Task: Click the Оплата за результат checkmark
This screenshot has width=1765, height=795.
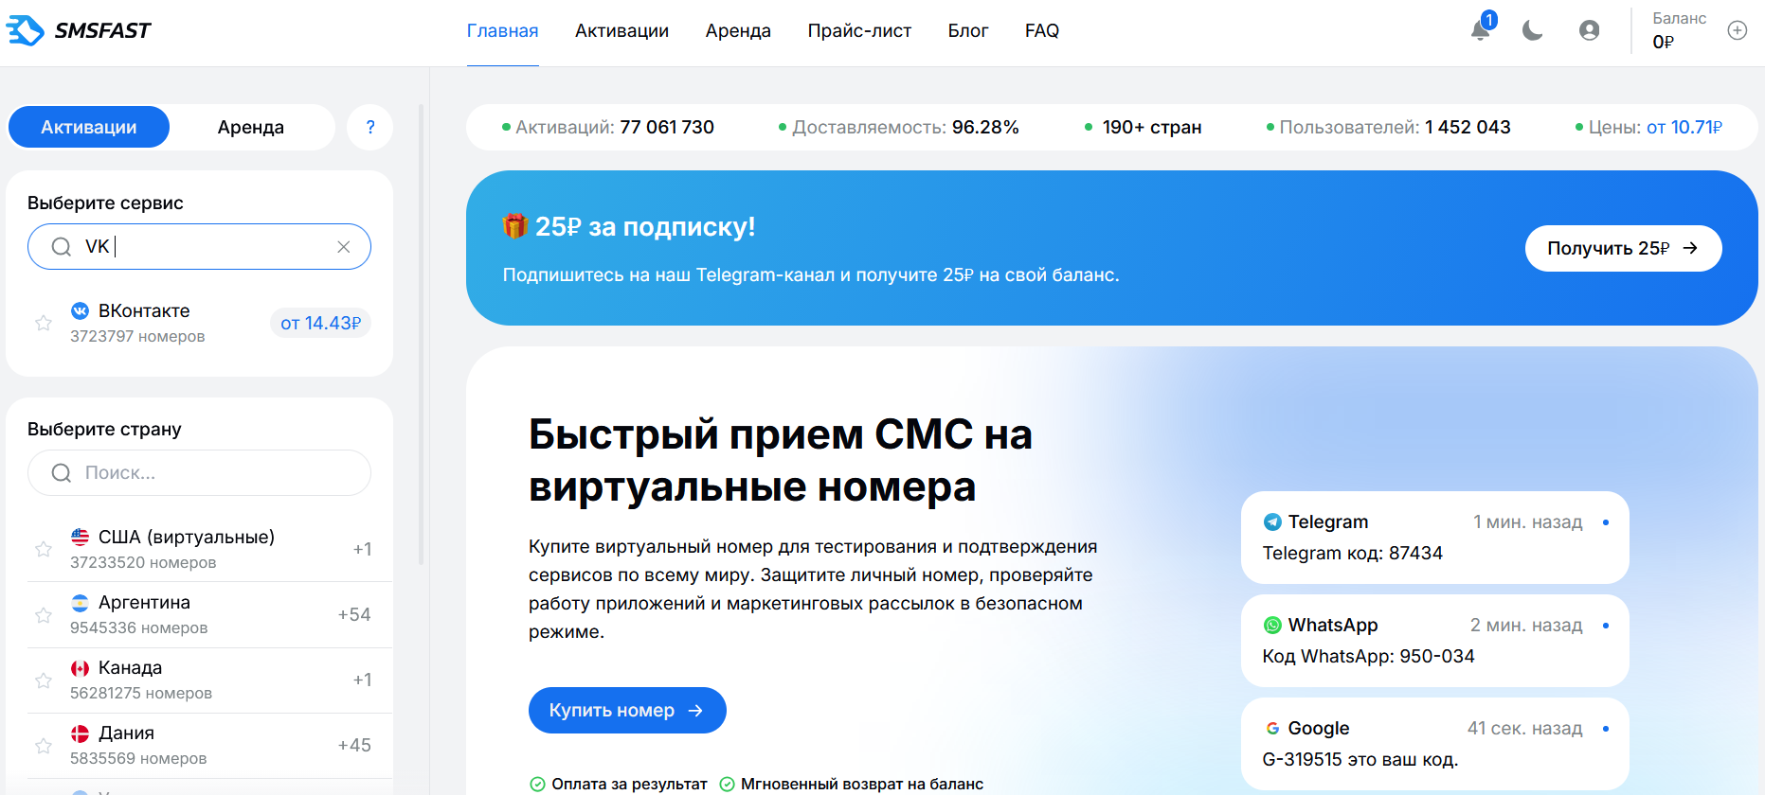Action: (x=537, y=784)
